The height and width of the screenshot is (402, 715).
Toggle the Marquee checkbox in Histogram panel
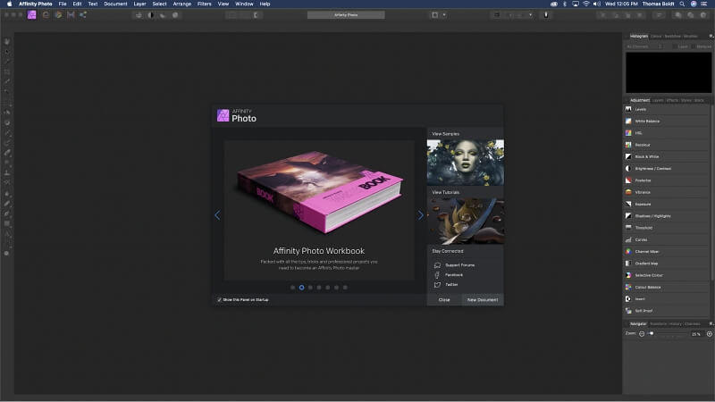pos(694,46)
